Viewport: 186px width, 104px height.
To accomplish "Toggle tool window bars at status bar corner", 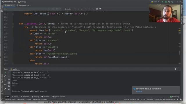I will pyautogui.click(x=2, y=99).
